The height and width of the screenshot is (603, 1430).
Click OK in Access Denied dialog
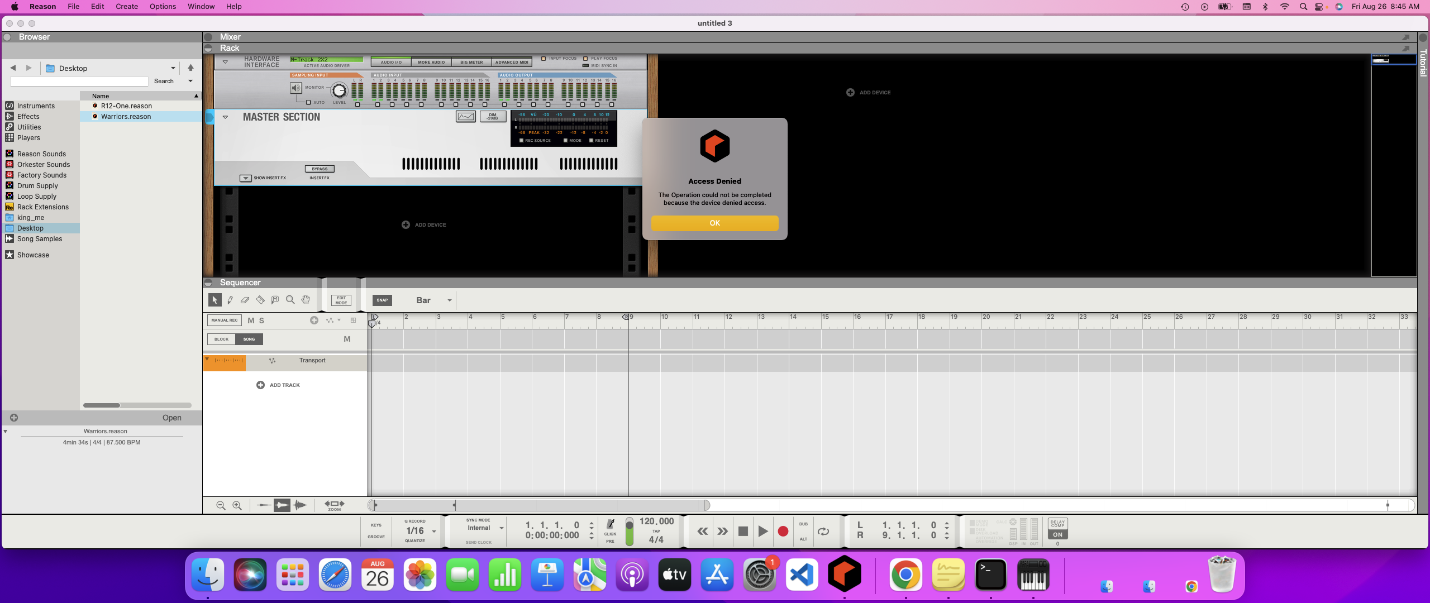coord(714,223)
